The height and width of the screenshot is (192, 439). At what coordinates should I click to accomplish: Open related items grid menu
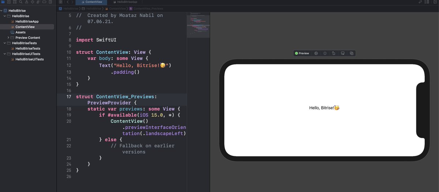point(61,2)
